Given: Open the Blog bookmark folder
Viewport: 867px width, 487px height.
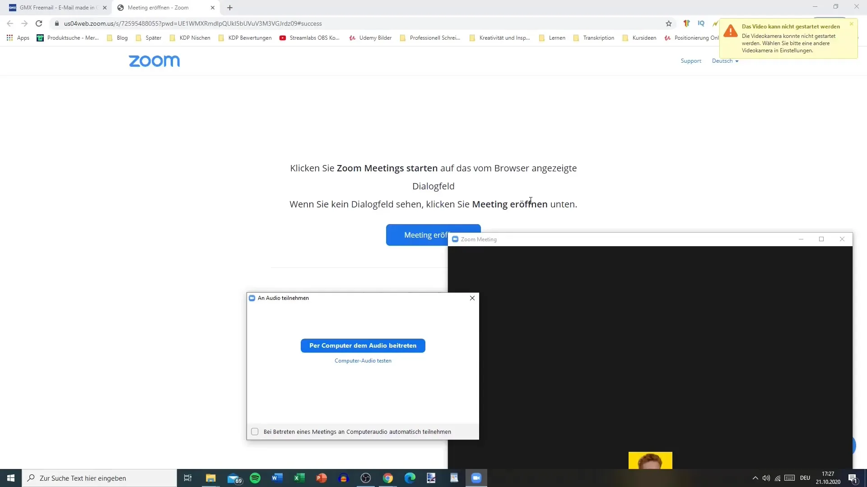Looking at the screenshot, I should 117,38.
